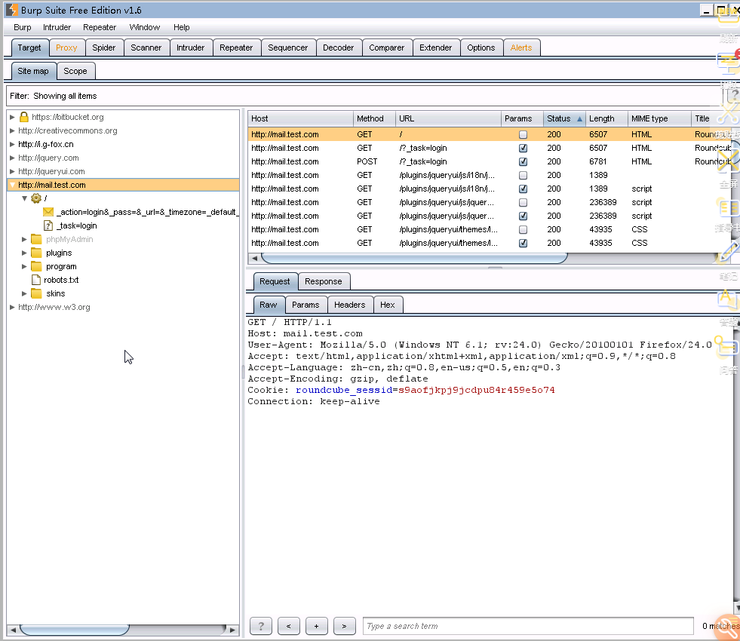Click the 'Type a search term' field

tap(528, 626)
